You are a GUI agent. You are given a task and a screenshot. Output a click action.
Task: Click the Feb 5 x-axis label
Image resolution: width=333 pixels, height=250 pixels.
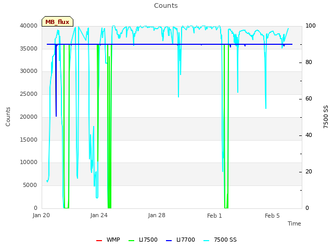point(272,216)
